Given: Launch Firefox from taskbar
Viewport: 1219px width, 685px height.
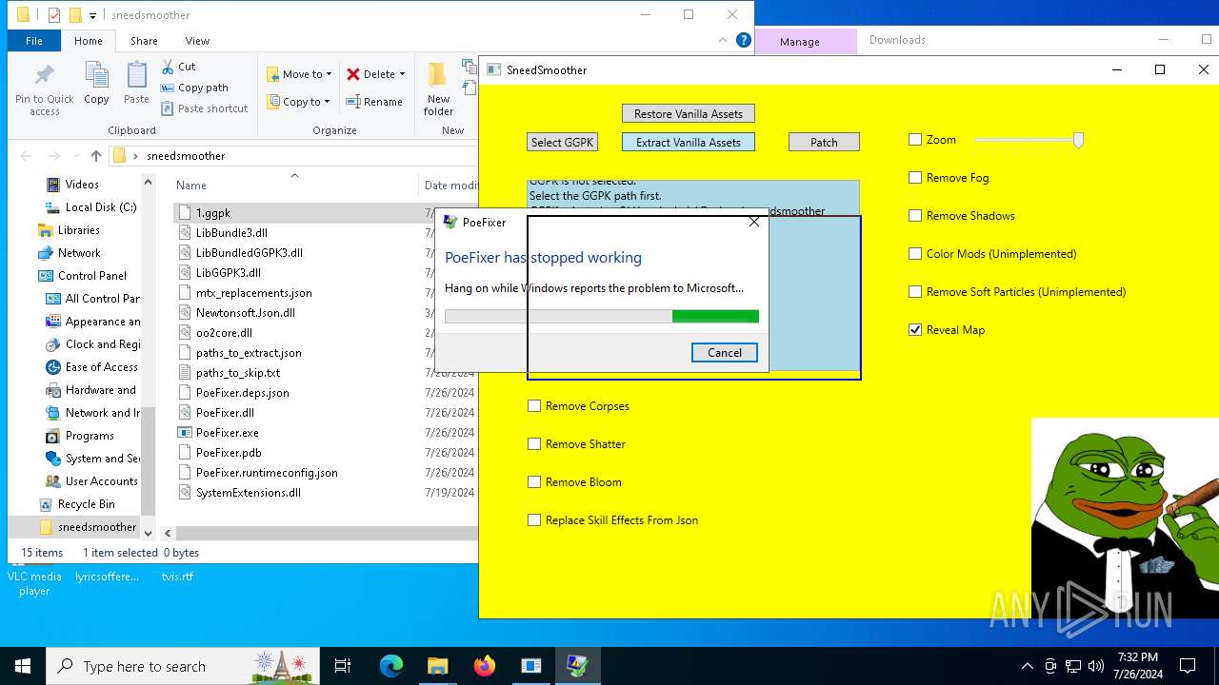Looking at the screenshot, I should [484, 666].
